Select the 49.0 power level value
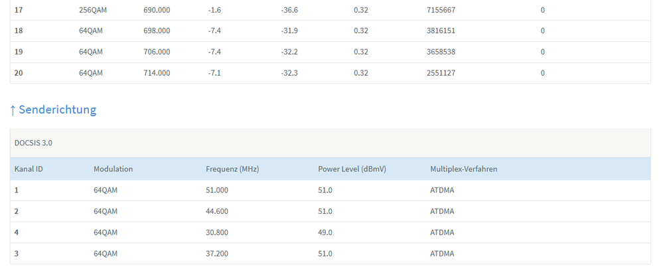Image resolution: width=663 pixels, height=271 pixels. pos(325,232)
